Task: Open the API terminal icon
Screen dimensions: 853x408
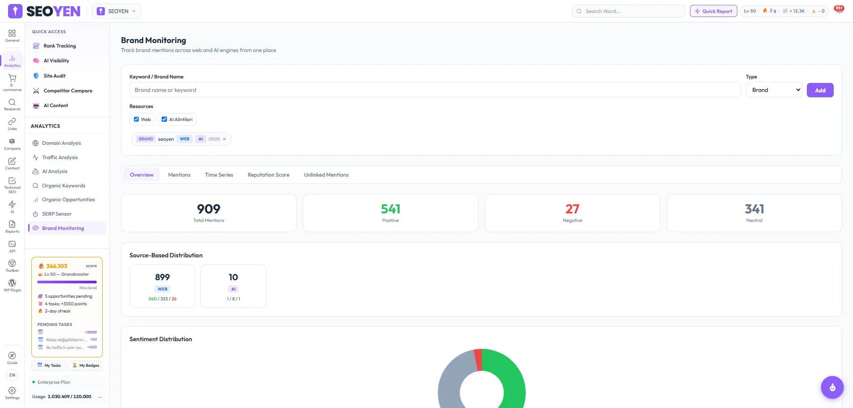Action: (12, 244)
